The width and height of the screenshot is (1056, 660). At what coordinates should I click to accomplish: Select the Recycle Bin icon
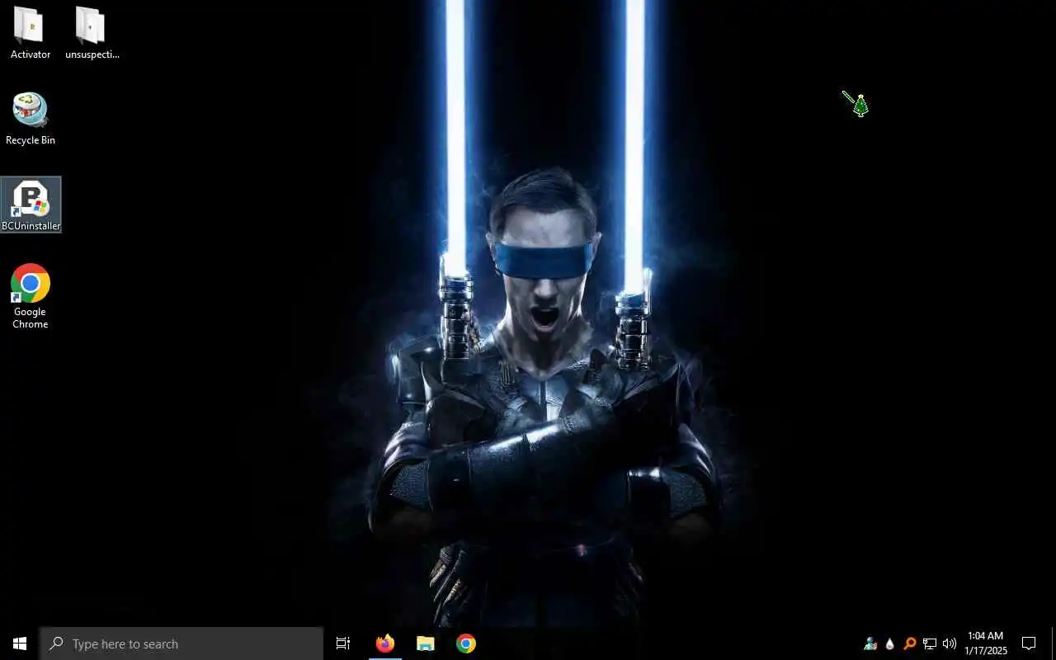point(31,119)
